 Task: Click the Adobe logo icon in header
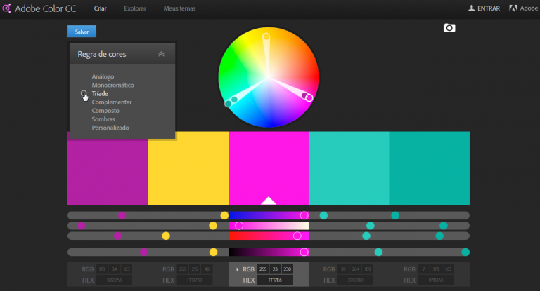point(513,8)
